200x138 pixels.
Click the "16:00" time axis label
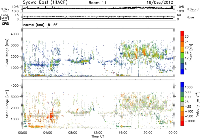123,133
